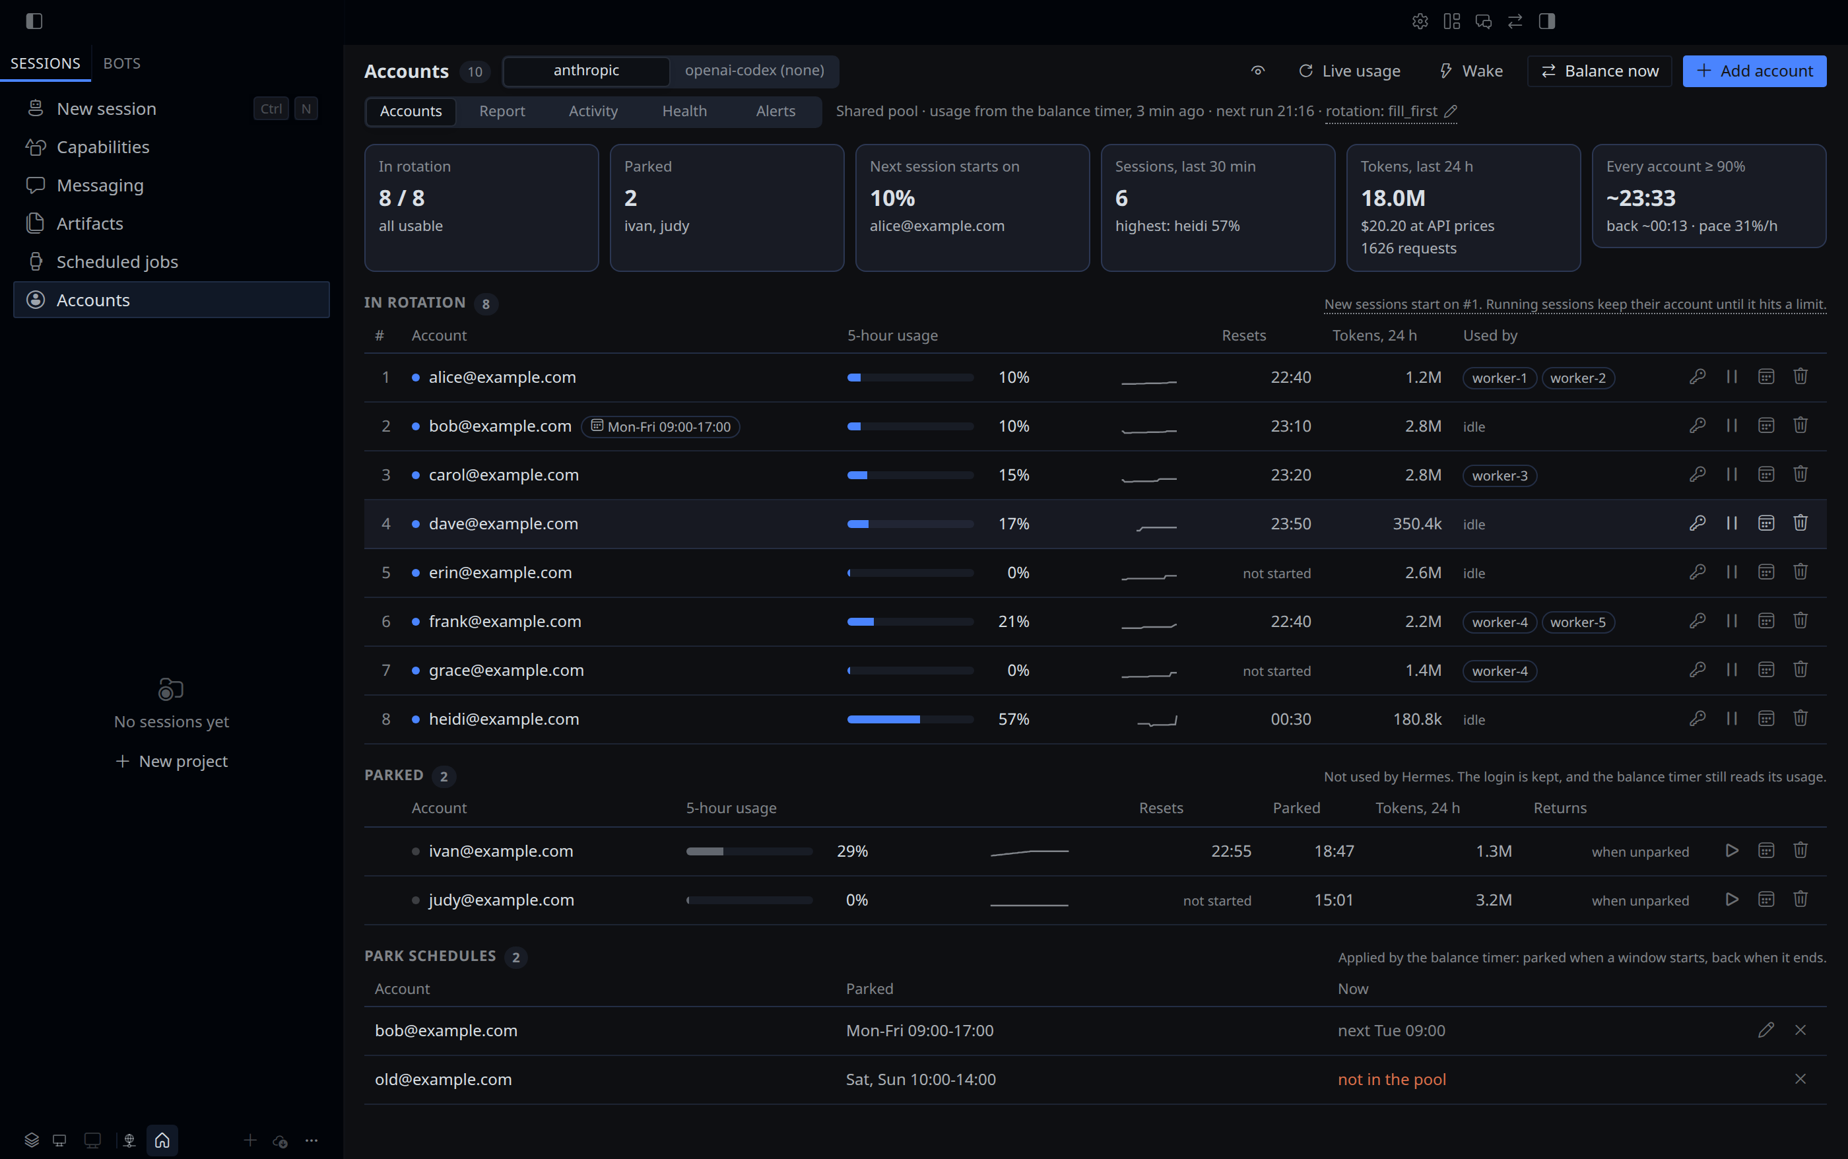Pause the grace@example.com account
Screen dimensions: 1848x1159
click(x=1731, y=669)
